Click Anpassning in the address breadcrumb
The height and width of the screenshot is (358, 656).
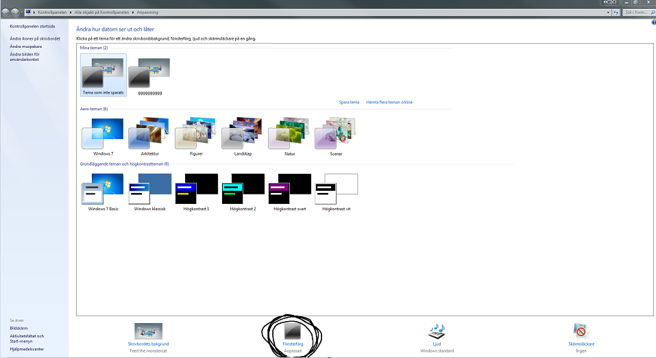147,12
